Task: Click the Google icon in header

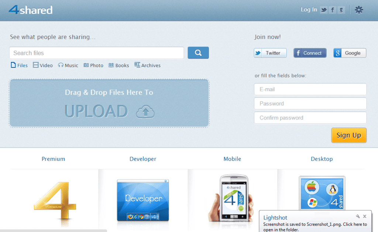Action: (x=341, y=10)
